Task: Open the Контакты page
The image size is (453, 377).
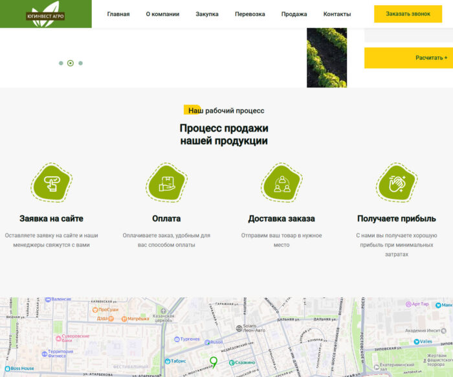Action: pyautogui.click(x=337, y=14)
